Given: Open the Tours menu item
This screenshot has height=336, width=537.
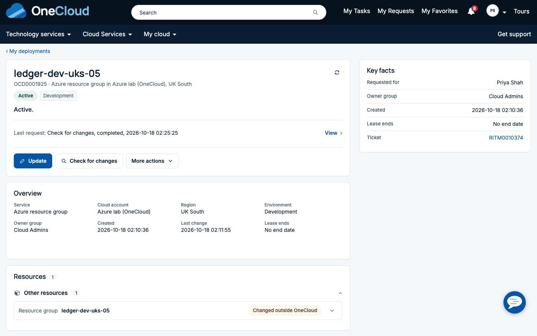Looking at the screenshot, I should tap(521, 11).
